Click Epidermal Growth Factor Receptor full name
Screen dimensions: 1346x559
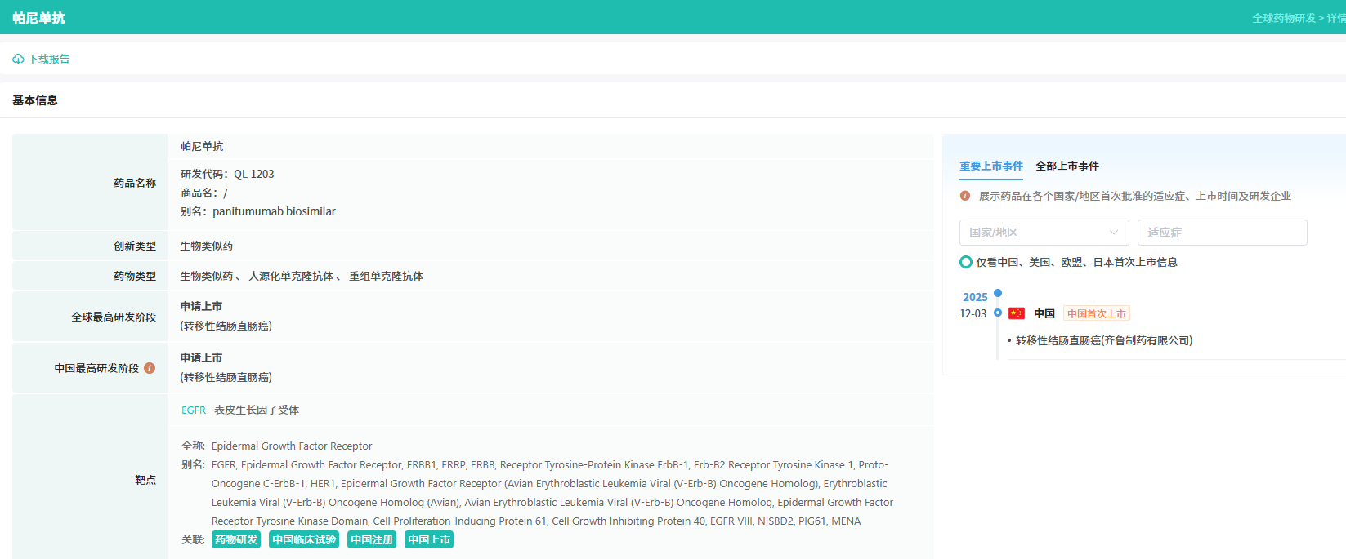[x=292, y=446]
